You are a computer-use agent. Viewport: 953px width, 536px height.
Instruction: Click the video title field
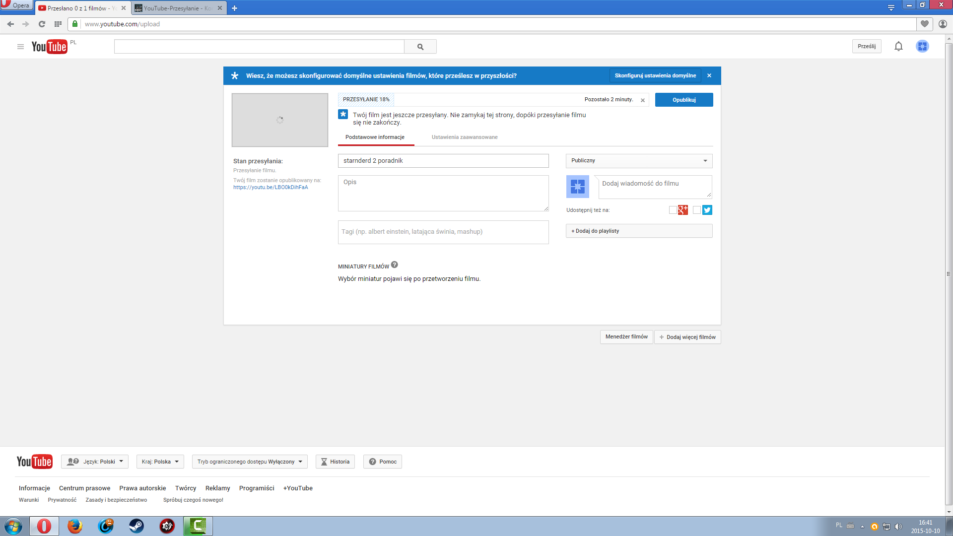pyautogui.click(x=443, y=161)
